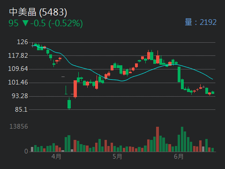The image size is (225, 169).
Task: Click the last green volume bar at chart end
Action: coord(212,150)
